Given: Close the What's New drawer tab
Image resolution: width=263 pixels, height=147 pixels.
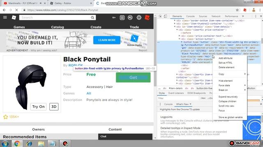Looking at the screenshot, I should pos(190,104).
